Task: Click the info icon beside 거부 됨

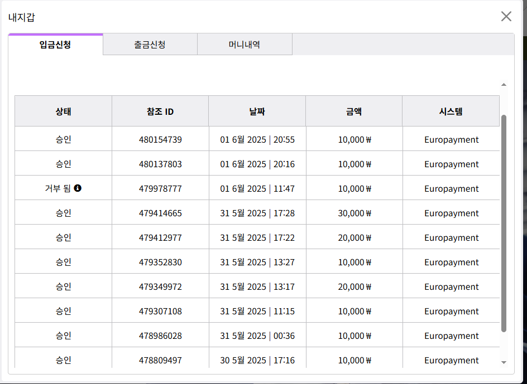Action: (78, 188)
